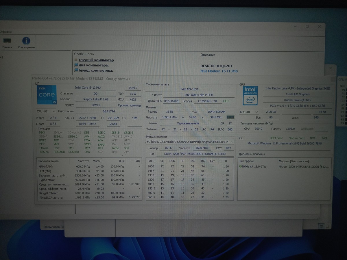This screenshot has height=260, width=347.
Task: Select the NVMe x4 16.0 GT/s drive row
Action: click(284, 167)
